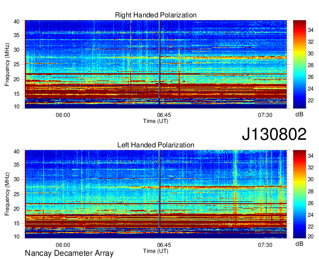Click the '30' value on upper colorbar
The image size is (319, 259).
tap(311, 53)
